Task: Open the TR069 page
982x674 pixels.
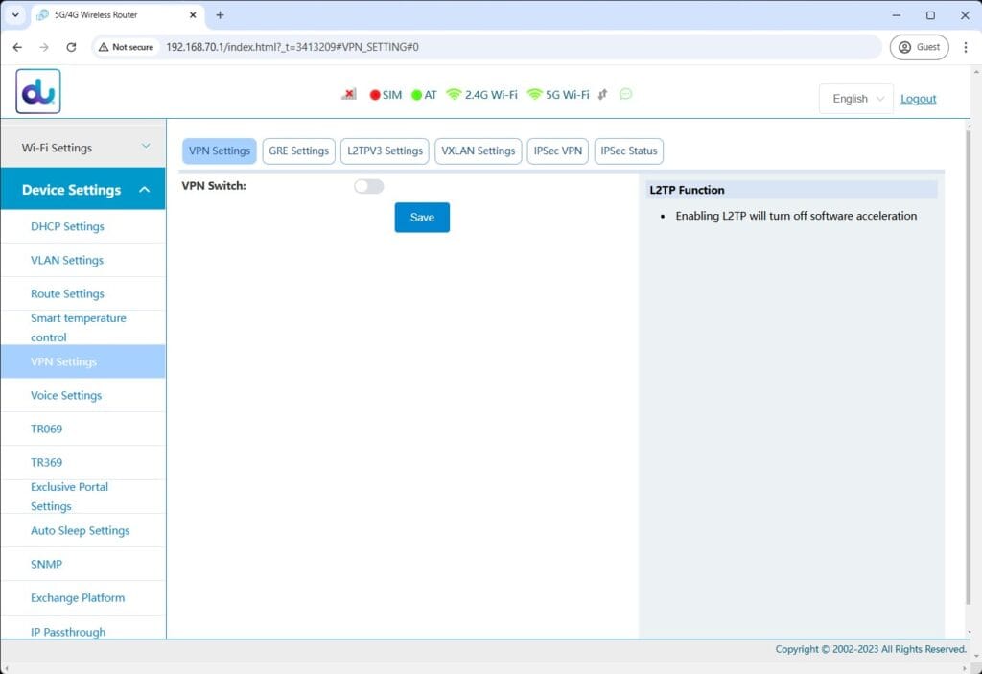Action: click(83, 430)
